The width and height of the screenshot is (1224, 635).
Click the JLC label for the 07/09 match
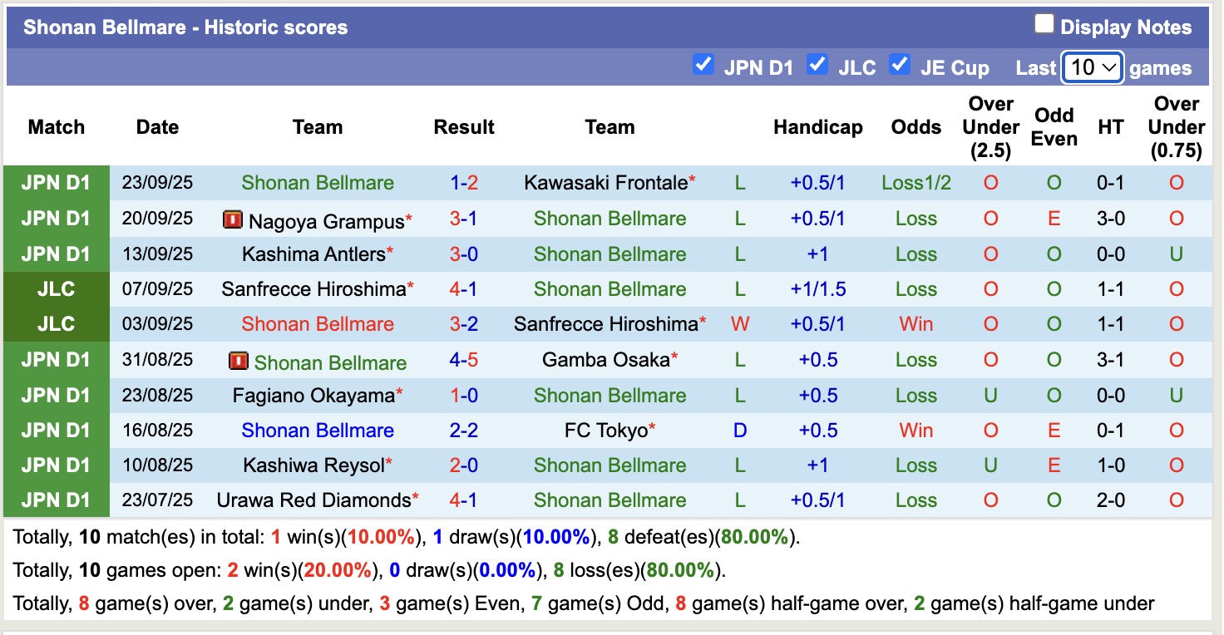click(x=56, y=289)
